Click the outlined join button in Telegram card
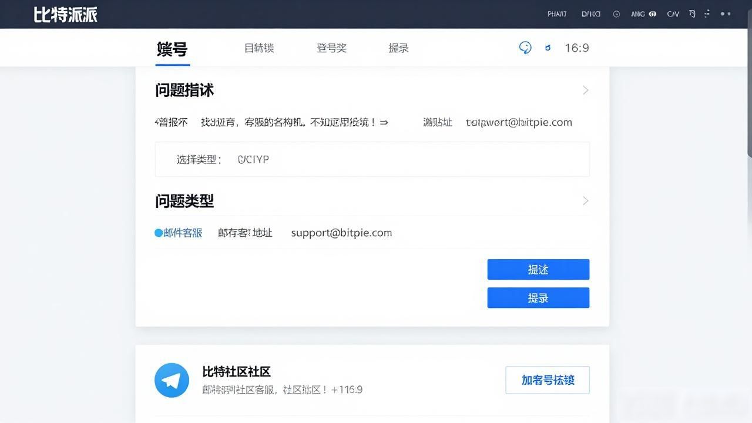The height and width of the screenshot is (423, 752). pos(548,380)
